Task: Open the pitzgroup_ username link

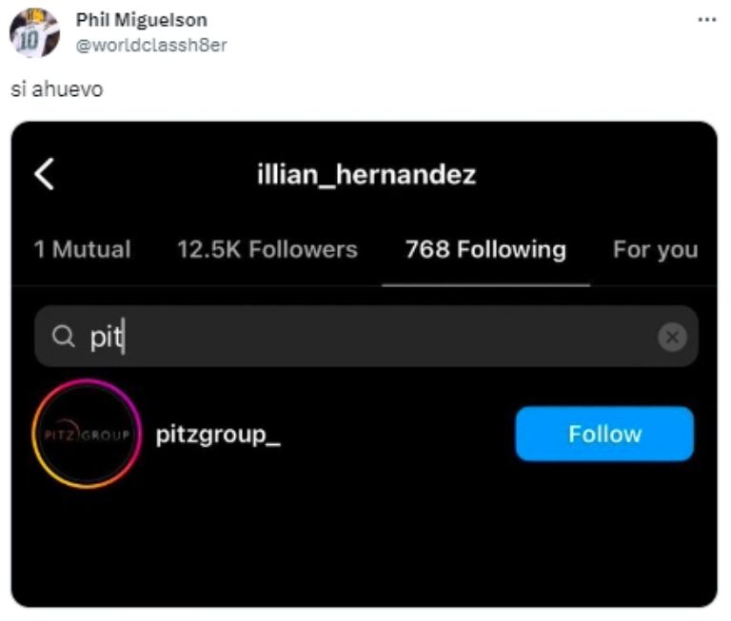Action: (x=218, y=435)
